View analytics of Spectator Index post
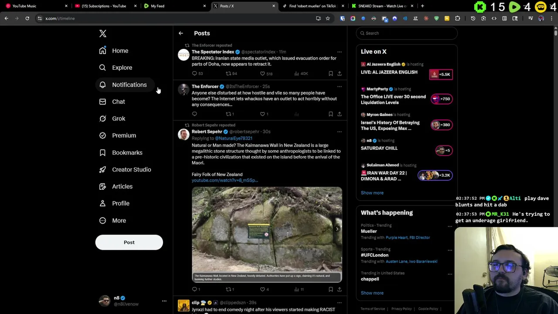The height and width of the screenshot is (314, 558). point(296,74)
